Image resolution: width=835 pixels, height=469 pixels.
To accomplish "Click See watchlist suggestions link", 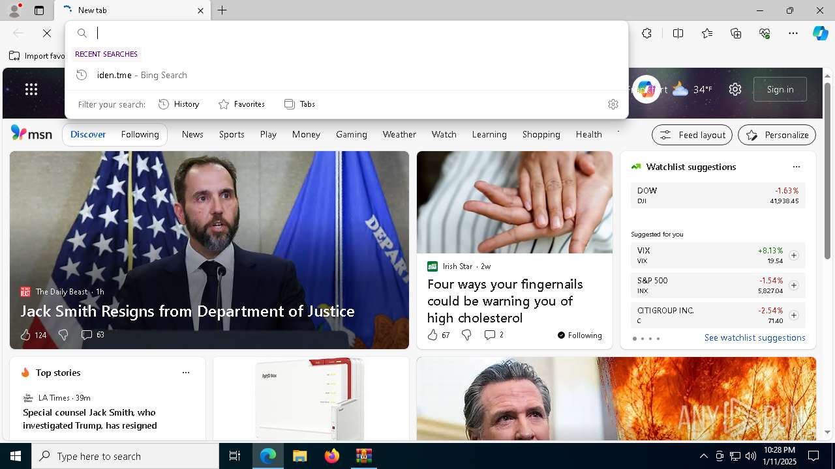I will 755,337.
